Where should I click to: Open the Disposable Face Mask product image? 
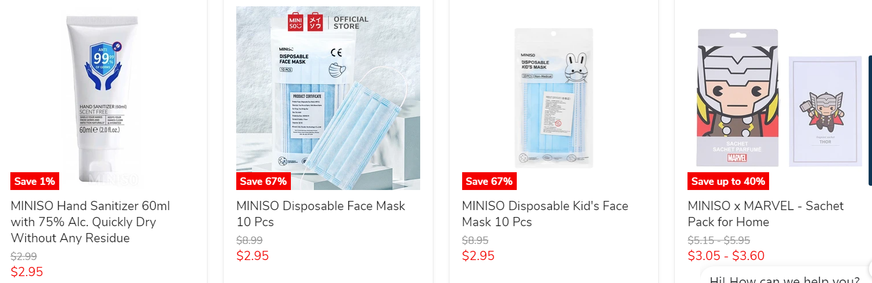coord(328,98)
